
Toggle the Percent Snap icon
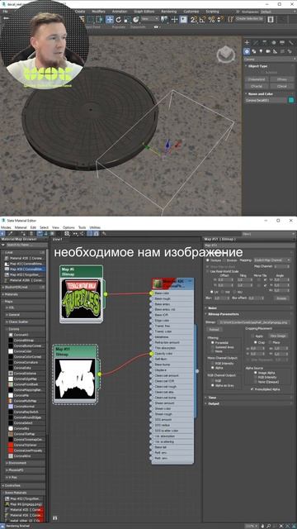[211, 20]
